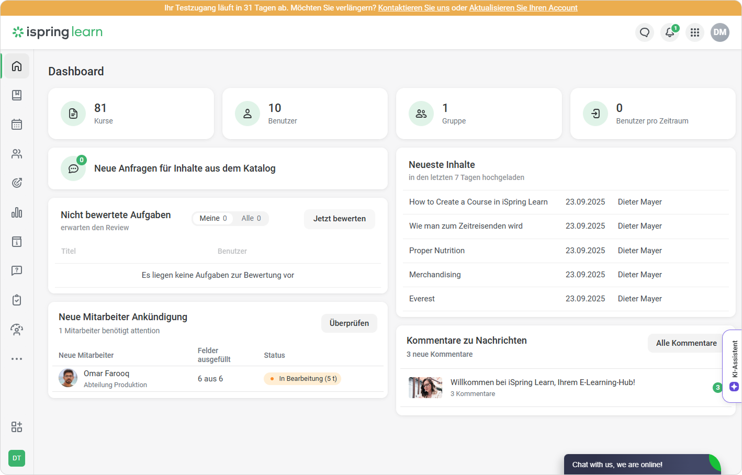Switch to the Alle tasks toggle

[251, 219]
